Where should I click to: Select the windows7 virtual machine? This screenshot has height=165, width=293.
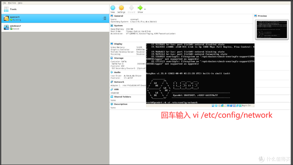(55, 27)
